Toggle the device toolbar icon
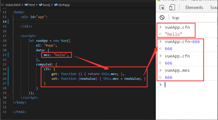Screen dimensions: 218x120 [x=172, y=7]
